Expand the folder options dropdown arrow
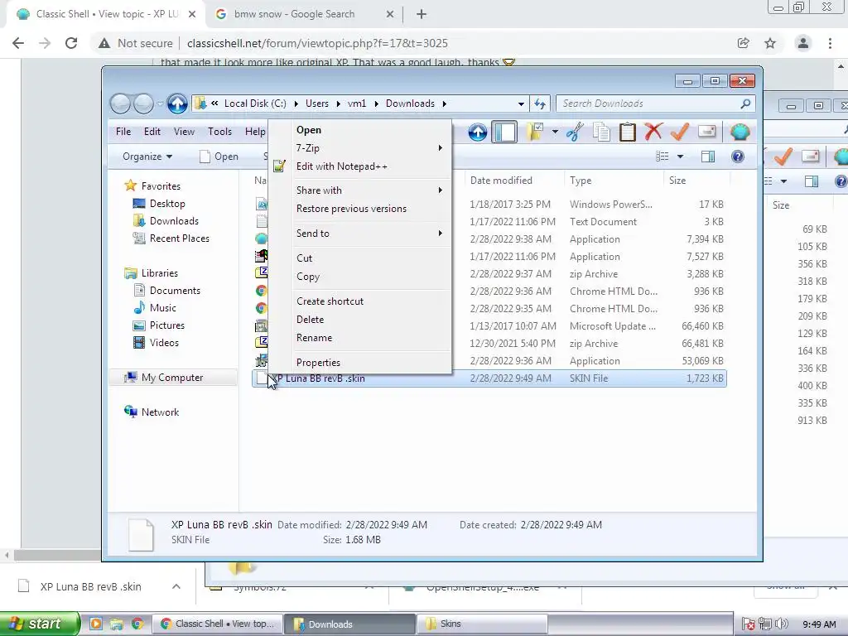848x636 pixels. point(555,132)
